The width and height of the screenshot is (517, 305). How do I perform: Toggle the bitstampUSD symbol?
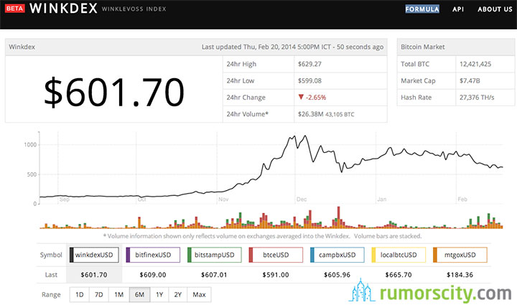(214, 255)
